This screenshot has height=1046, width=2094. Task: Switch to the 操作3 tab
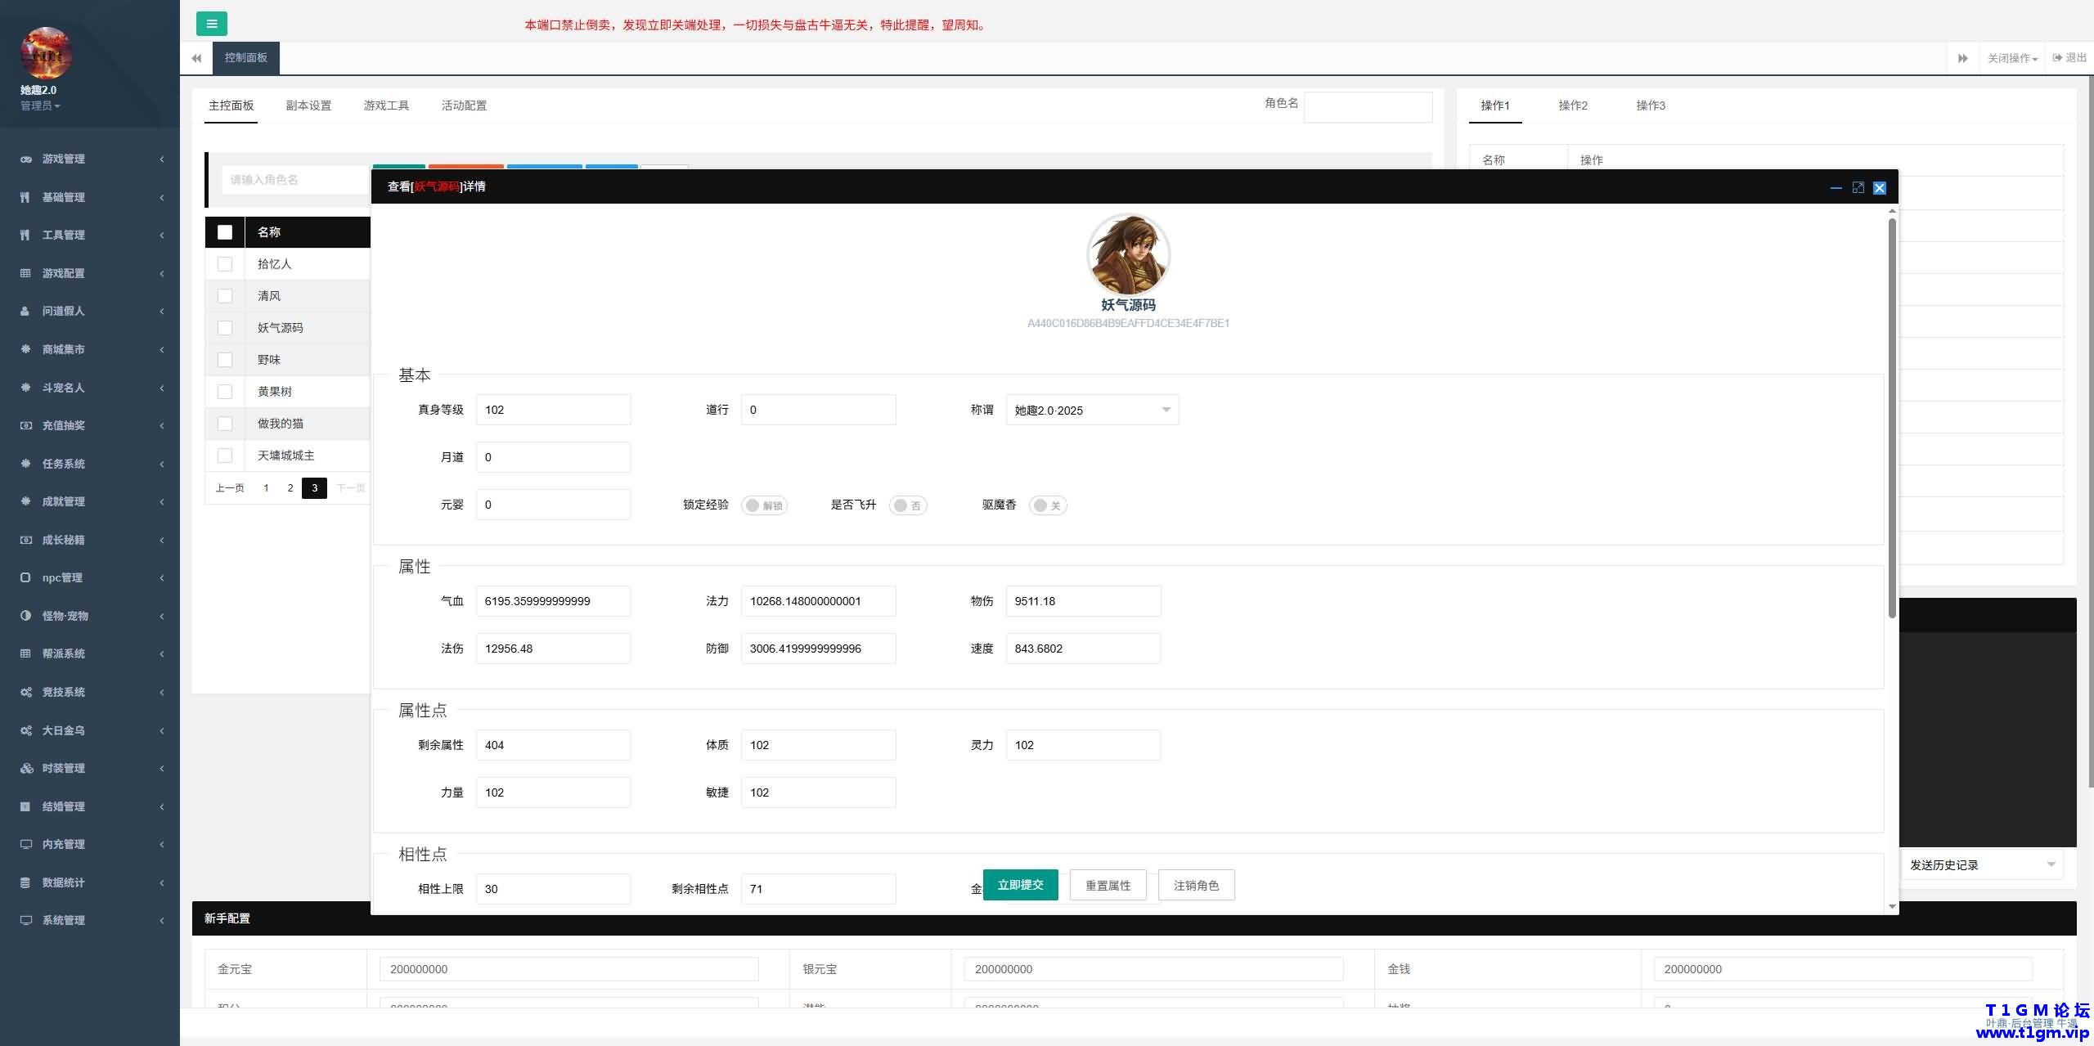click(x=1651, y=105)
